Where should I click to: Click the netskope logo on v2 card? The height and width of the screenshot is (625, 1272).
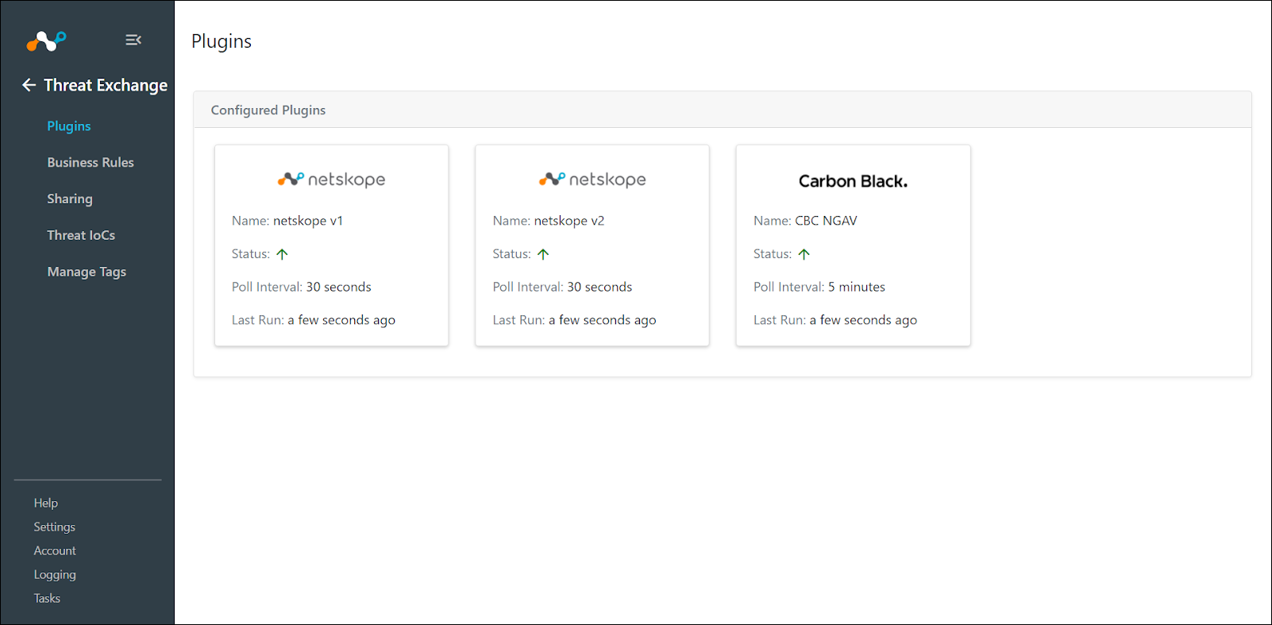pyautogui.click(x=592, y=179)
